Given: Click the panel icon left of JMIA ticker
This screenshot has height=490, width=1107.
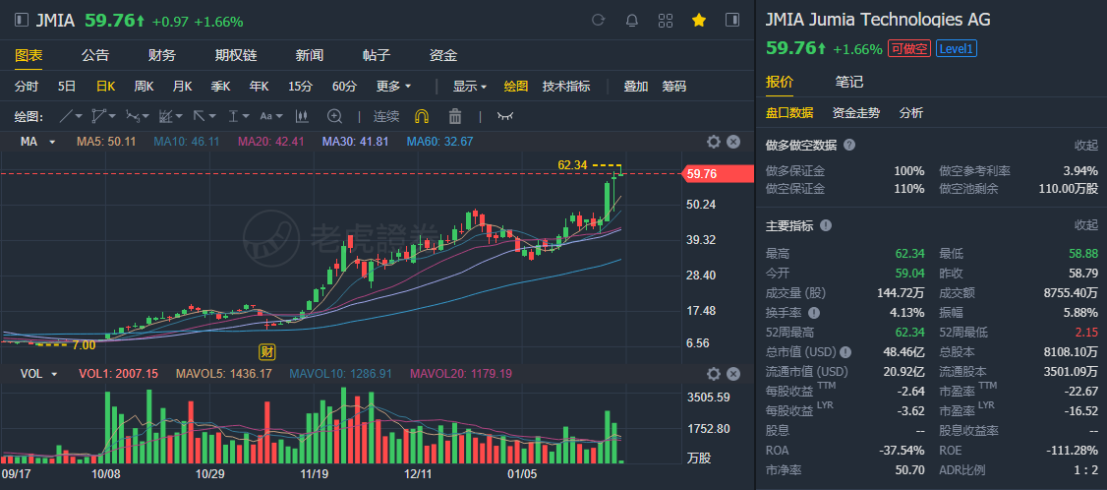Looking at the screenshot, I should point(22,20).
